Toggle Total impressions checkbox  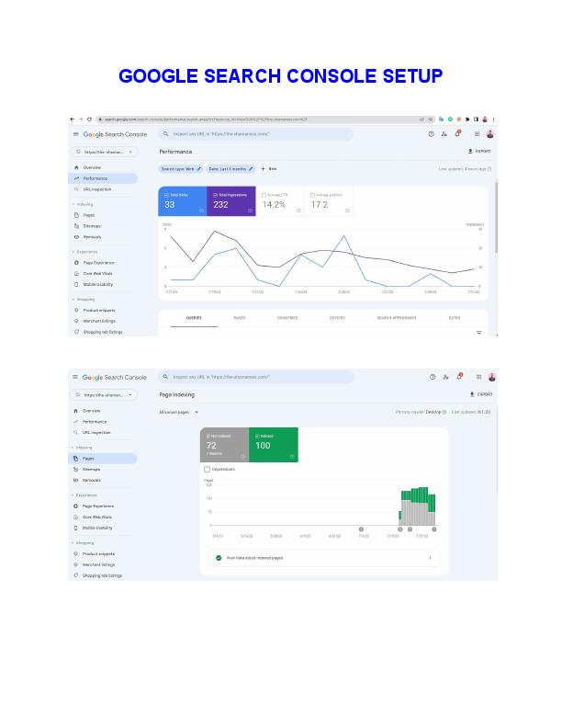click(215, 195)
